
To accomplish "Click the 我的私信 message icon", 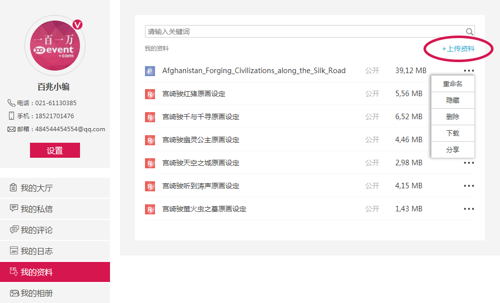I will pyautogui.click(x=13, y=208).
